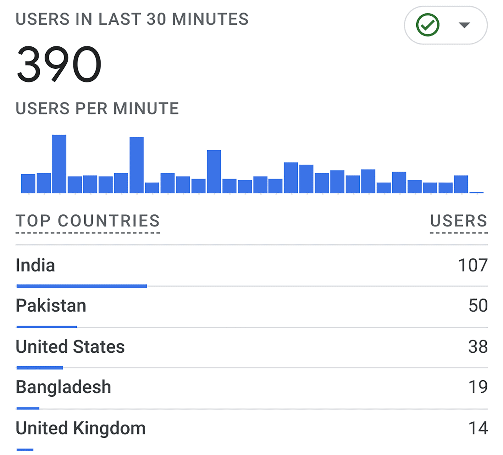503x455 pixels.
Task: Click the USERS column header
Action: click(459, 221)
